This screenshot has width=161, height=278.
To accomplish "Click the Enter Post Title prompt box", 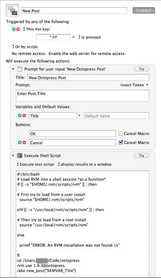I will point(82,96).
